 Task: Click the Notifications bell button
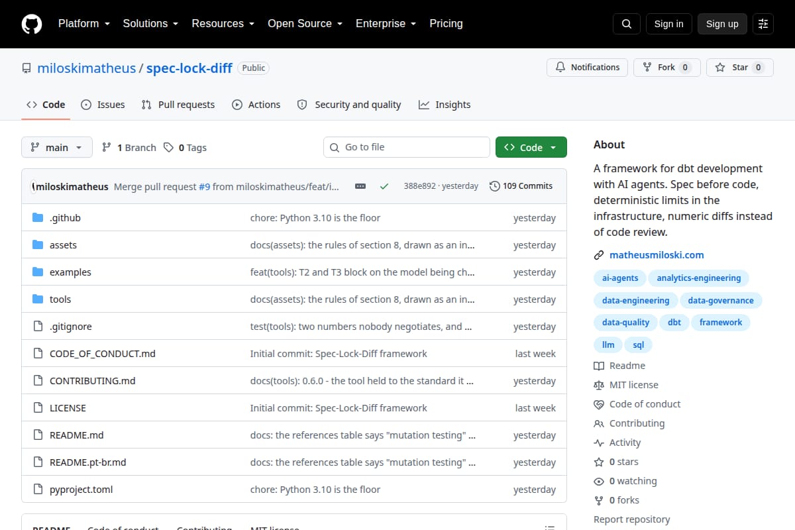587,68
